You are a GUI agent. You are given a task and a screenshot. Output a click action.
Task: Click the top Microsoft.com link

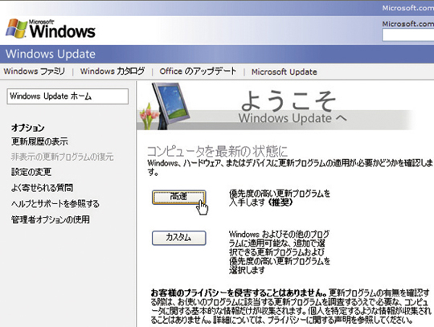point(407,8)
